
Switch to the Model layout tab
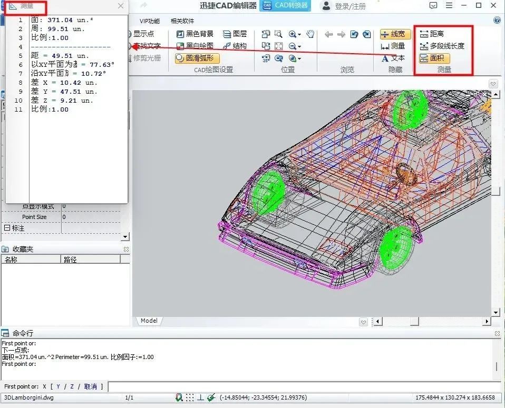click(x=149, y=321)
